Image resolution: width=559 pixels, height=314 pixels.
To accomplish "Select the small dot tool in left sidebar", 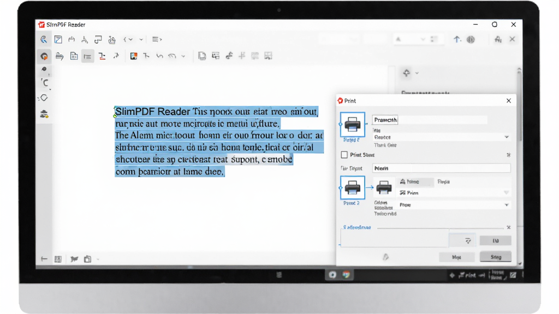I will pyautogui.click(x=44, y=69).
